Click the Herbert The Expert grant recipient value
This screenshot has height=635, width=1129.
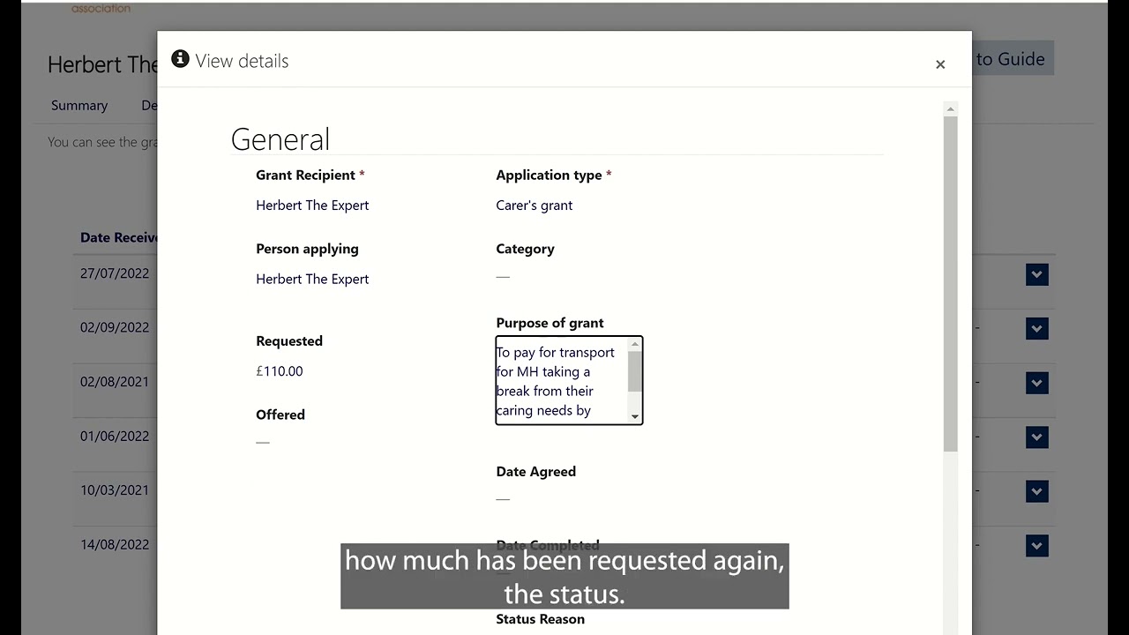pyautogui.click(x=312, y=205)
